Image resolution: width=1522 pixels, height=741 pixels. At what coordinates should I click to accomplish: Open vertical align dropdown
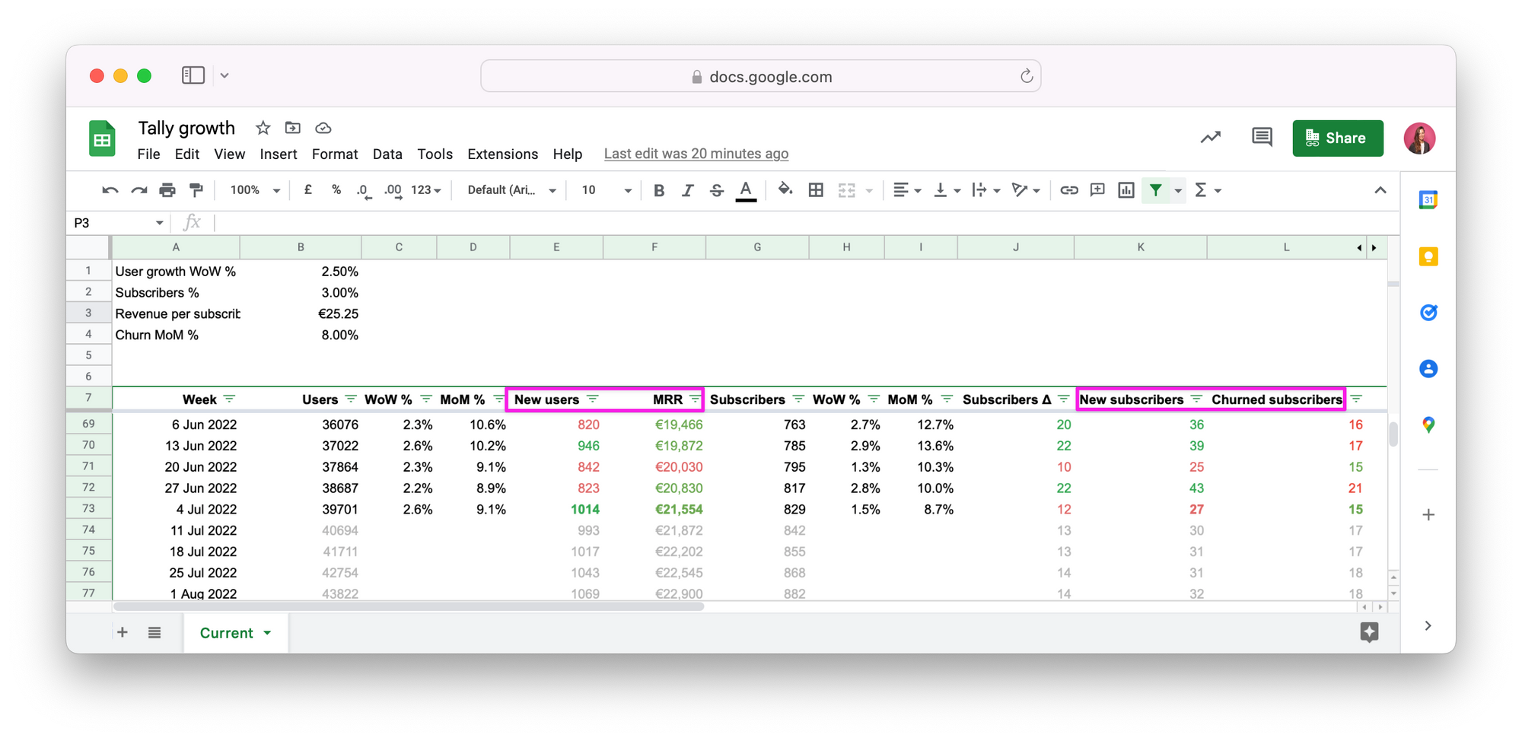point(947,190)
